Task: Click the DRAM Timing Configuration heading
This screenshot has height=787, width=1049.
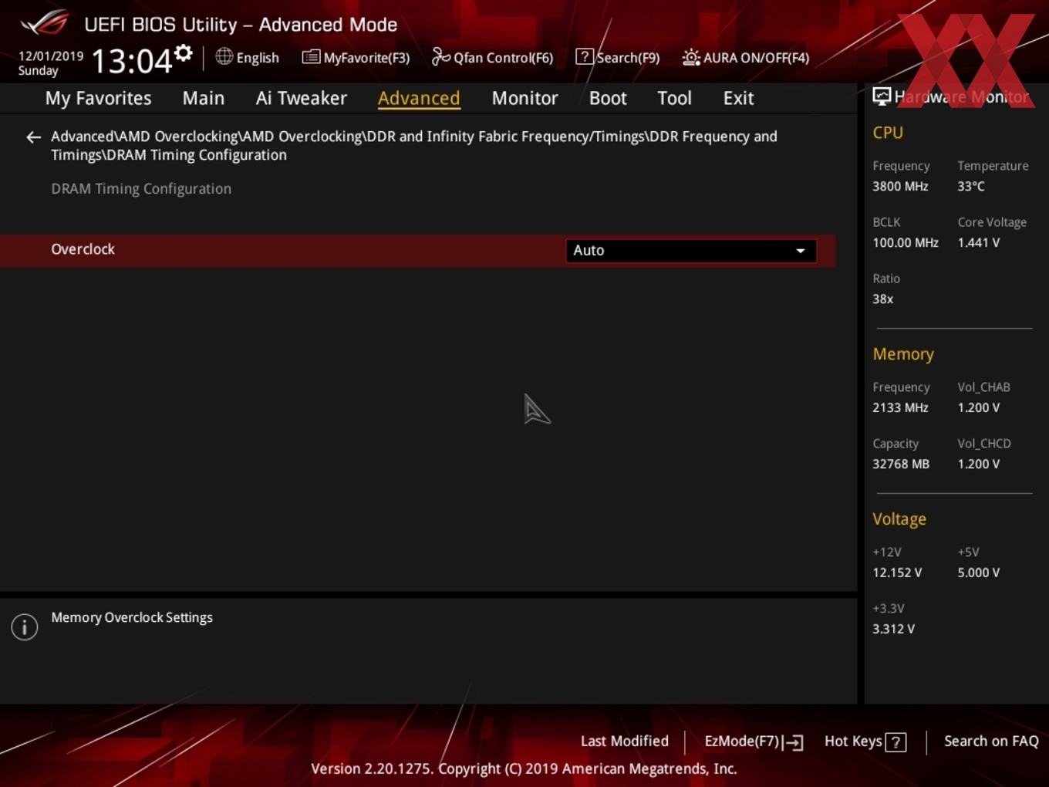Action: click(141, 189)
